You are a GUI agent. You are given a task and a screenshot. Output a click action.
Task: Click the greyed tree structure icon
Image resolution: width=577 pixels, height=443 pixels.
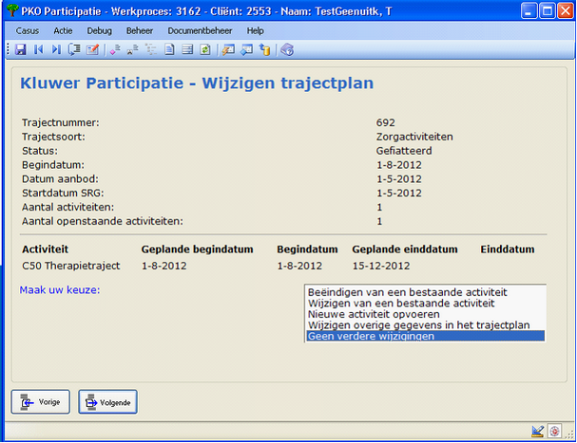point(151,49)
